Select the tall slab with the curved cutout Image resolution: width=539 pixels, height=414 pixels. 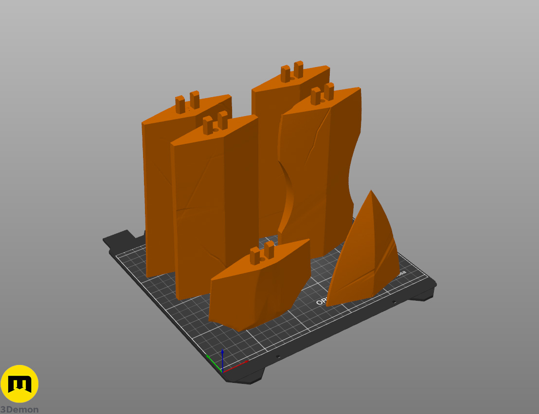tap(320, 172)
